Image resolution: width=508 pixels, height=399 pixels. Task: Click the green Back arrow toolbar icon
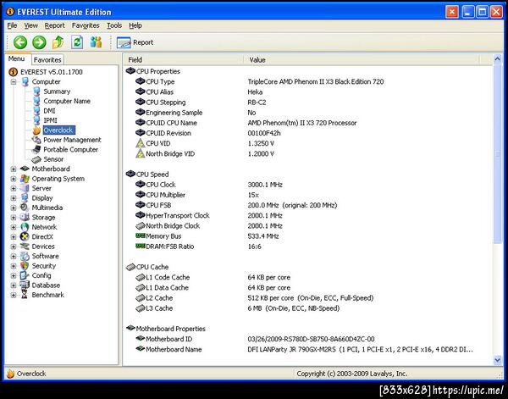(x=20, y=42)
